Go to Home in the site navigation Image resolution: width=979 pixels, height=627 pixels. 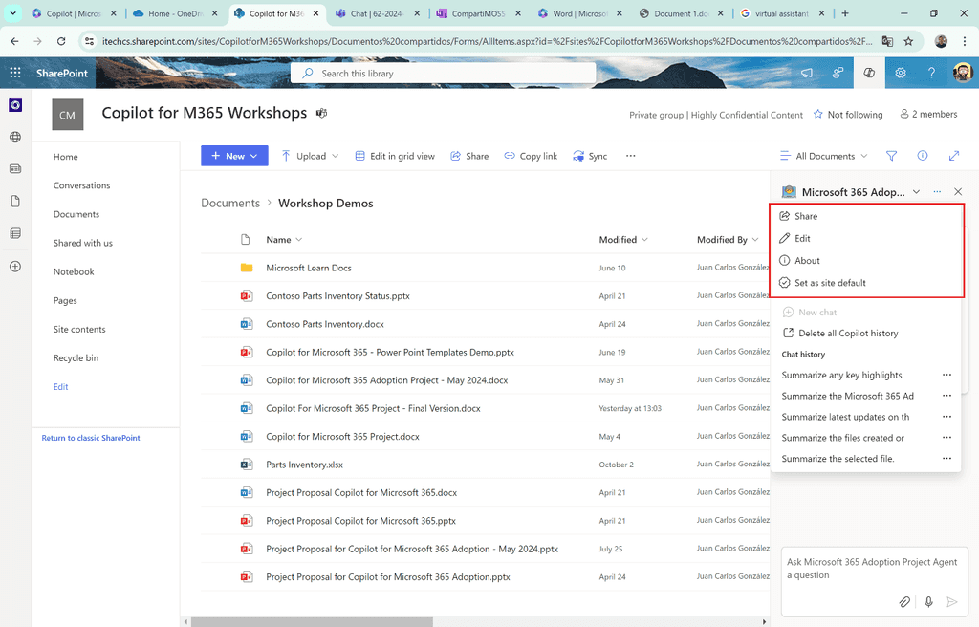(66, 157)
